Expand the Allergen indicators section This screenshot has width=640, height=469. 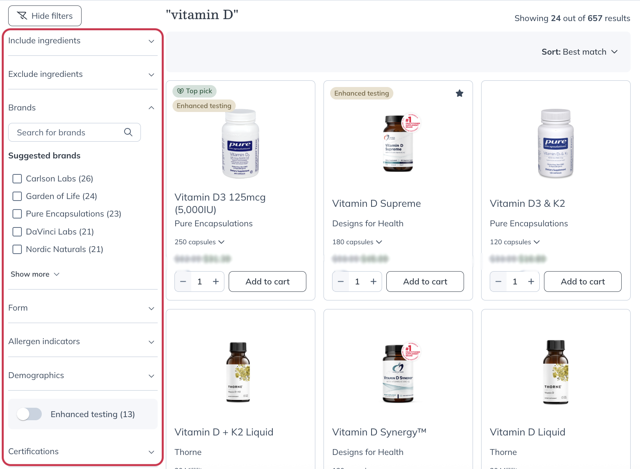[83, 341]
